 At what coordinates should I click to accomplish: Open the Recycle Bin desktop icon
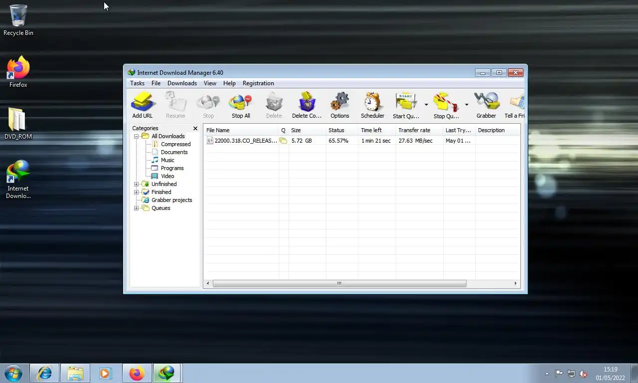(18, 20)
